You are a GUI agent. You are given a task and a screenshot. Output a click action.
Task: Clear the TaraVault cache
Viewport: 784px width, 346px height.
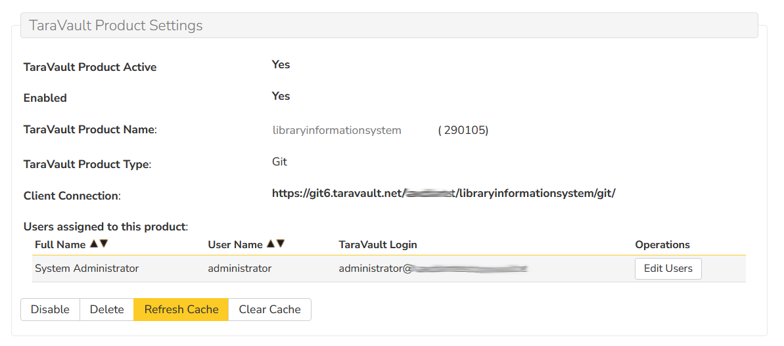(269, 309)
